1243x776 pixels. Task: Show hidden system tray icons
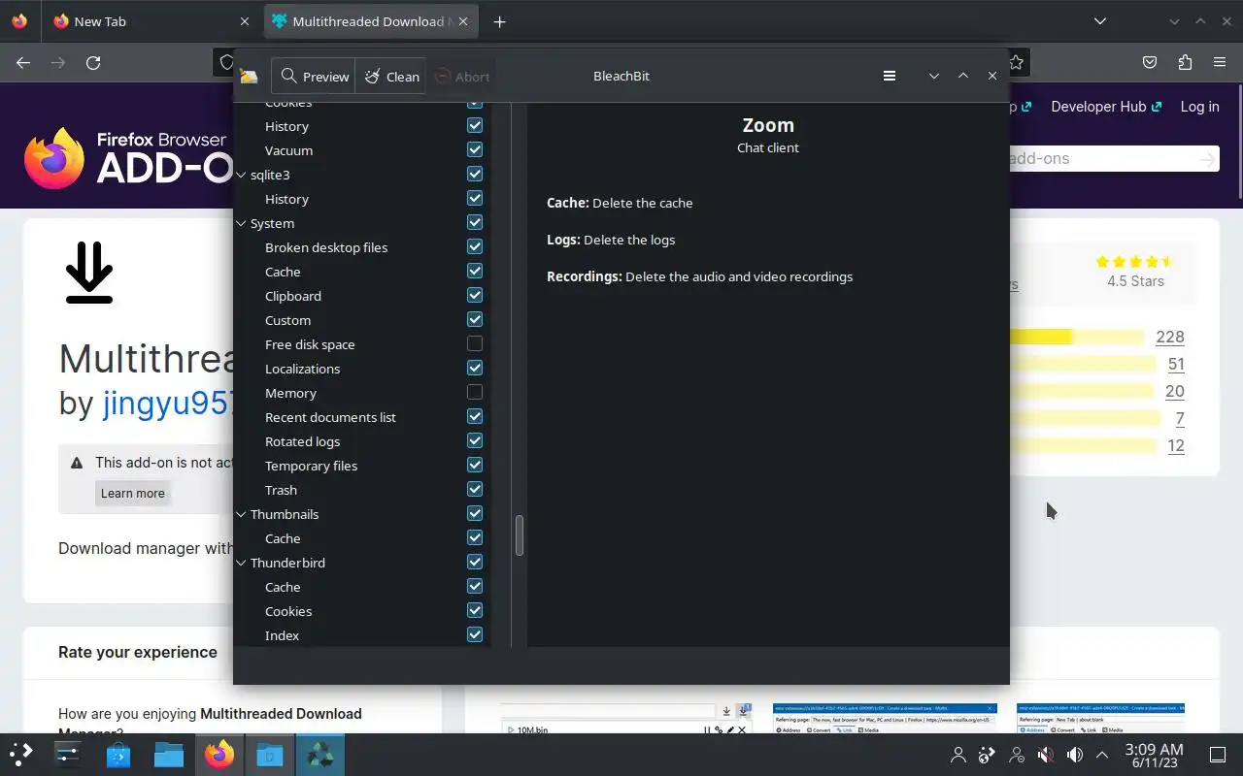coord(1102,755)
